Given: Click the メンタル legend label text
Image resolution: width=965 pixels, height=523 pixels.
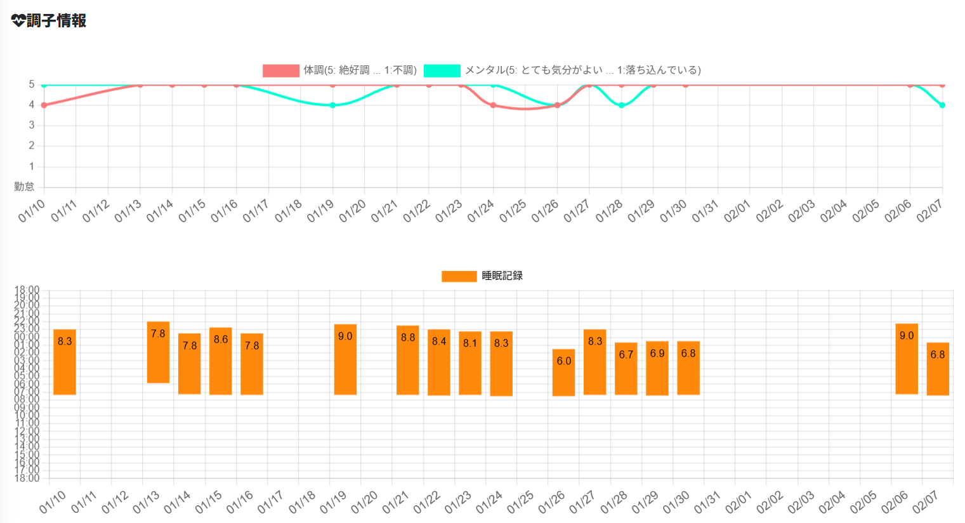Looking at the screenshot, I should (582, 70).
